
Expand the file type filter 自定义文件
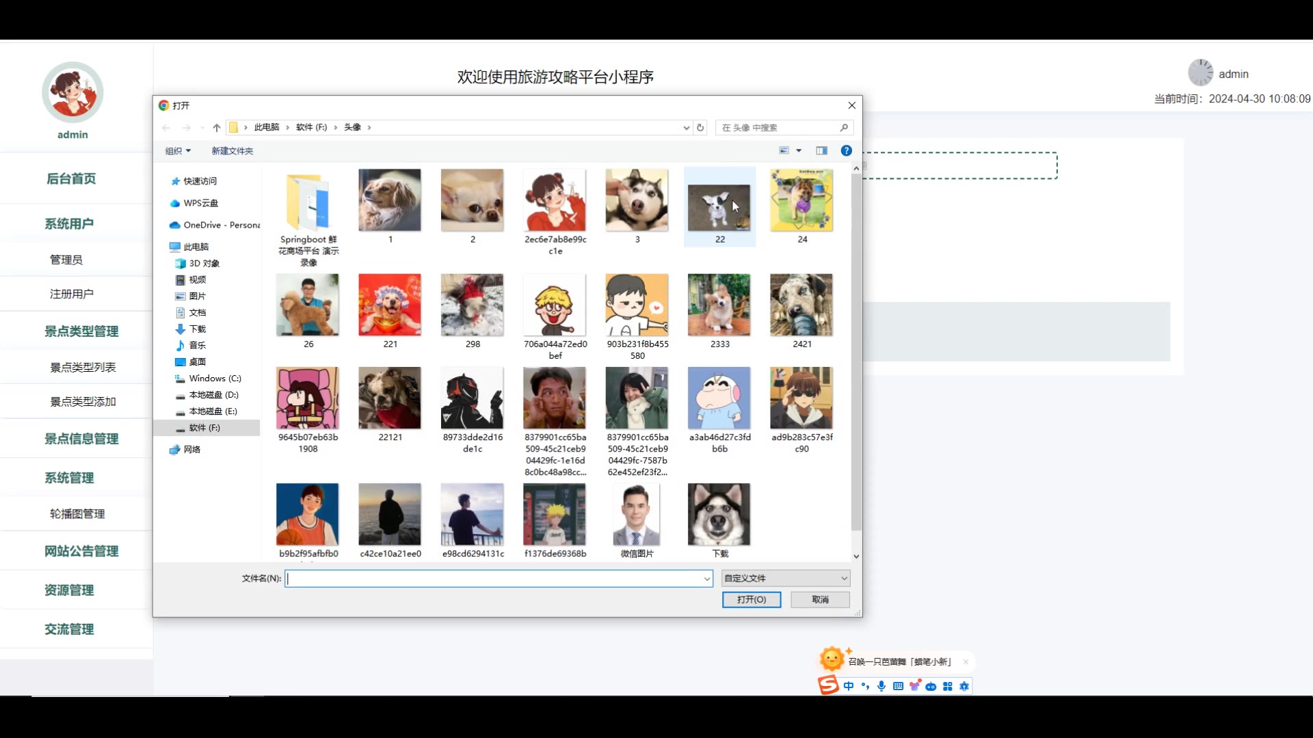(786, 578)
